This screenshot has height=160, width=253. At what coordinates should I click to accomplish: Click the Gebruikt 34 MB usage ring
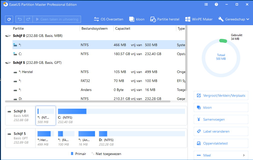[x=223, y=41]
